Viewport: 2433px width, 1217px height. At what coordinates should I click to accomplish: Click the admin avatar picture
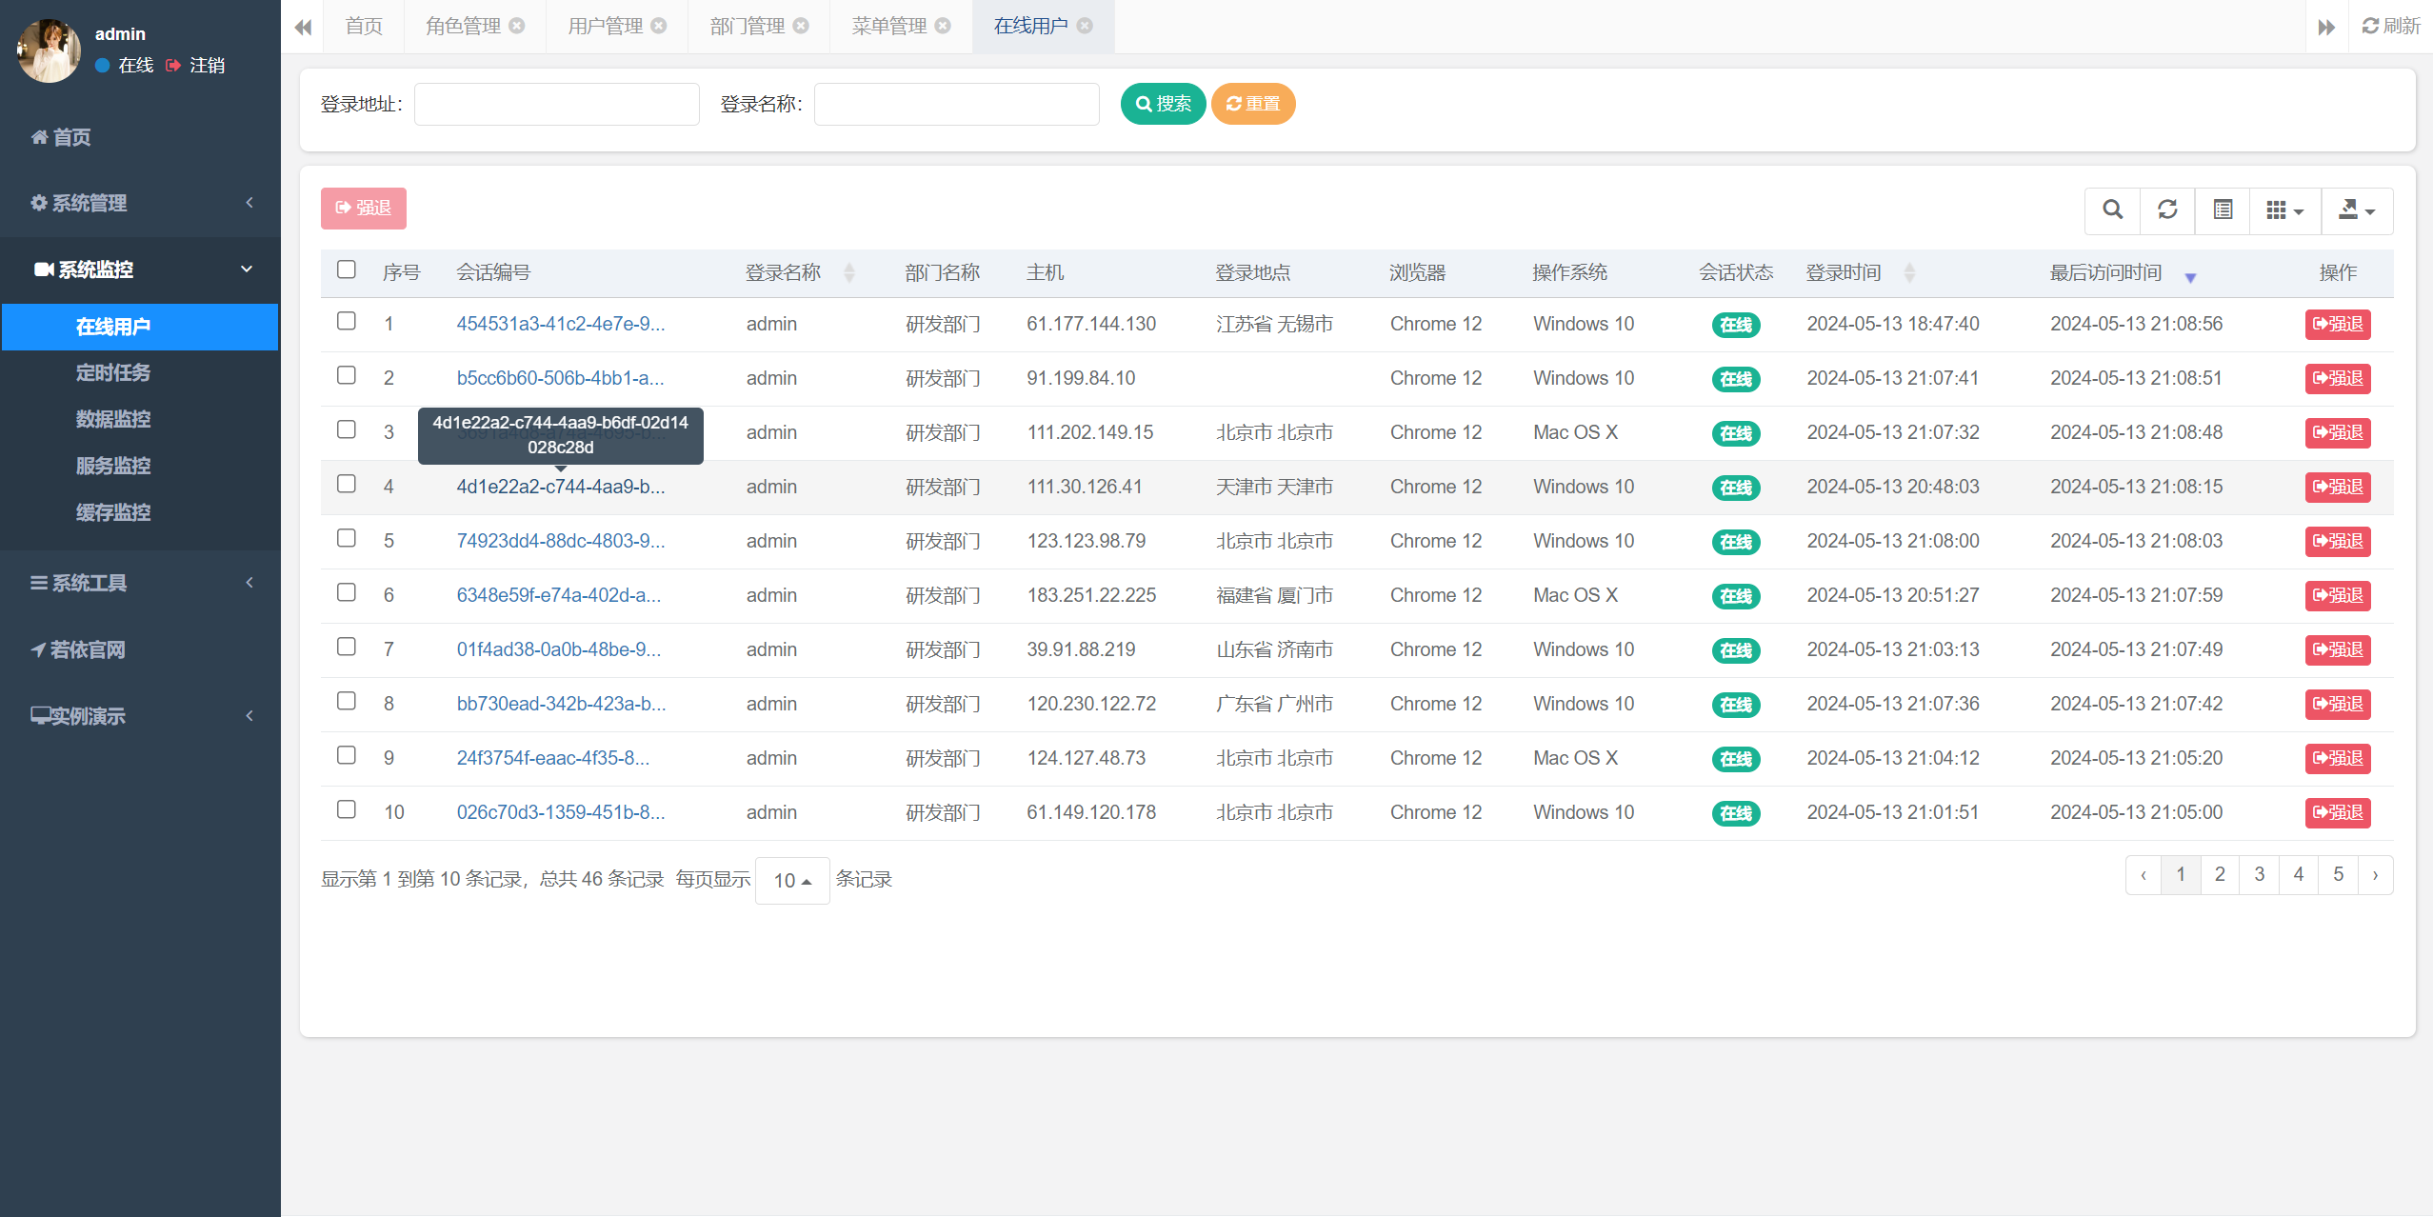pyautogui.click(x=50, y=50)
